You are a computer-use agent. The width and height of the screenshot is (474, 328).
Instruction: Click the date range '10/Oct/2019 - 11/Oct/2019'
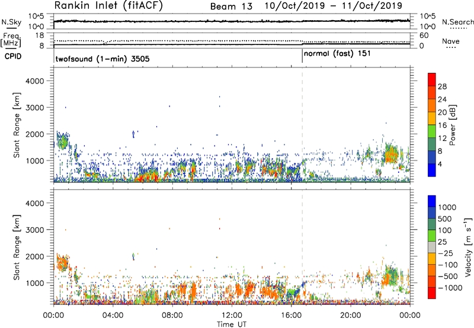tap(334, 6)
